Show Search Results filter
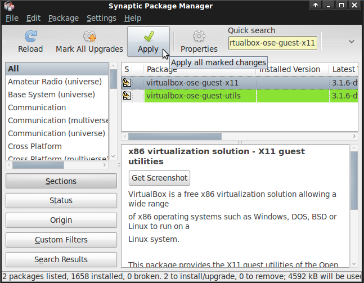Image resolution: width=364 pixels, height=283 pixels. 61,259
